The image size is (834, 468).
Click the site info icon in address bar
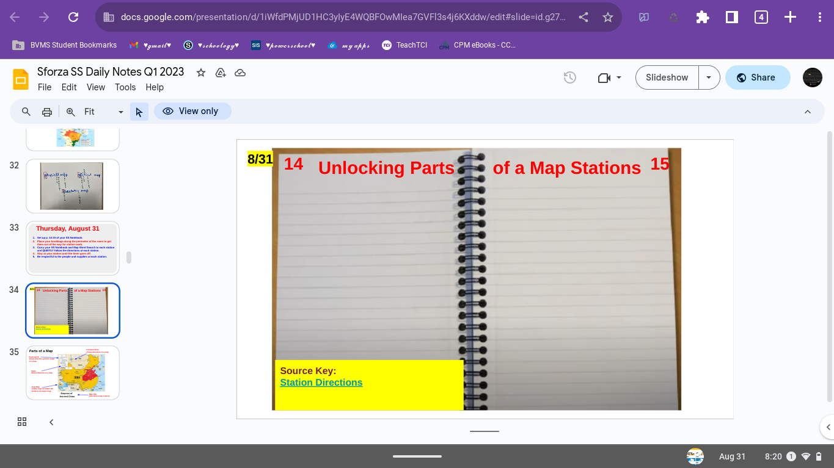click(109, 17)
